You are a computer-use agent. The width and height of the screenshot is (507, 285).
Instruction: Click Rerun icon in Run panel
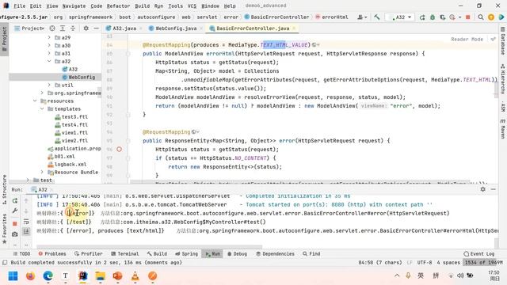pyautogui.click(x=15, y=200)
